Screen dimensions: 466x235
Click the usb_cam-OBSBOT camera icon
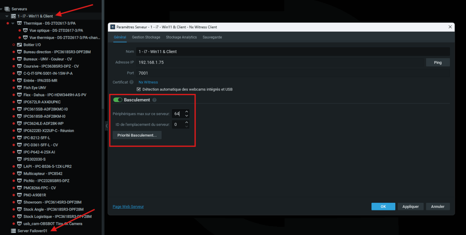19,224
